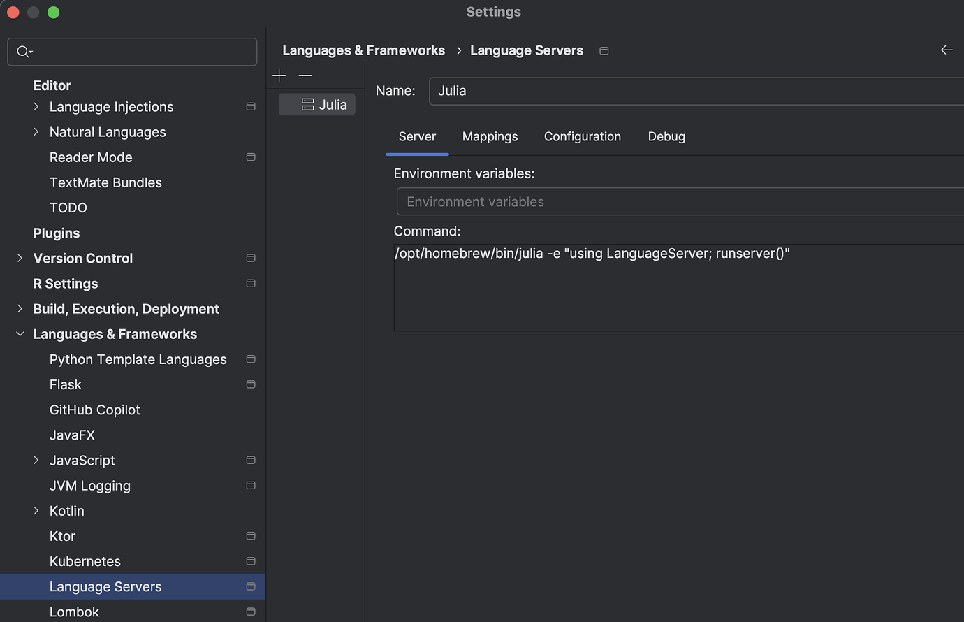
Task: Expand the Language Injections section
Action: 36,106
